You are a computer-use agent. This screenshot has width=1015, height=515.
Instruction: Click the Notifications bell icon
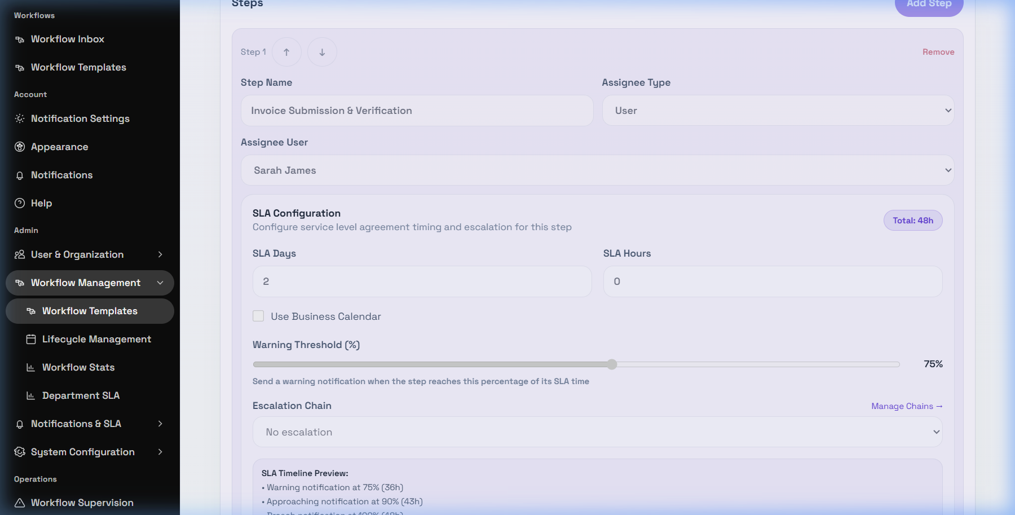pyautogui.click(x=20, y=175)
